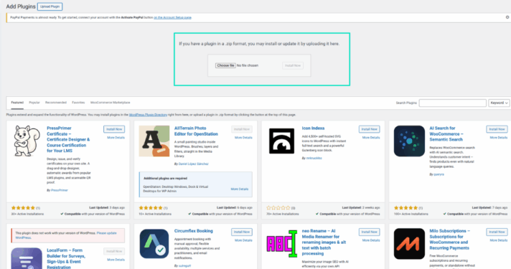The height and width of the screenshot is (269, 511).
Task: Click the Choose file button
Action: click(x=225, y=65)
